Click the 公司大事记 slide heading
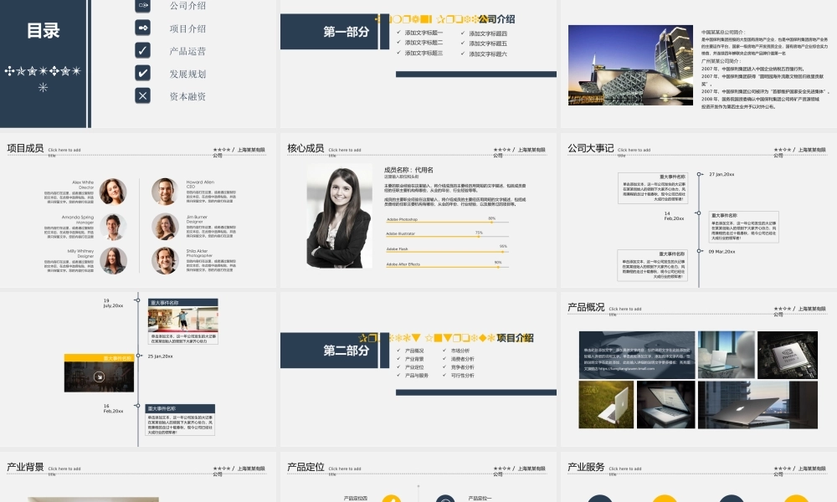 (590, 148)
